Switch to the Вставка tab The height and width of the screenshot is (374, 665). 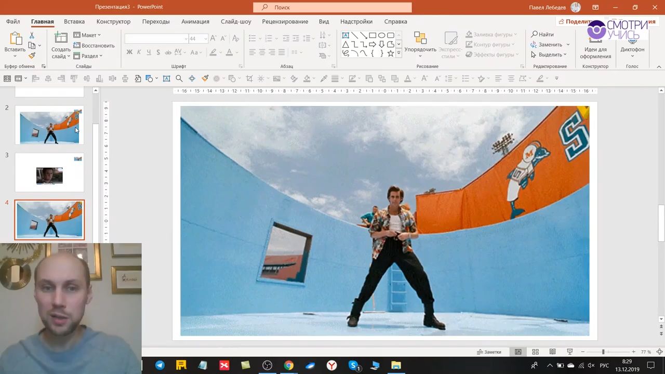coord(74,22)
